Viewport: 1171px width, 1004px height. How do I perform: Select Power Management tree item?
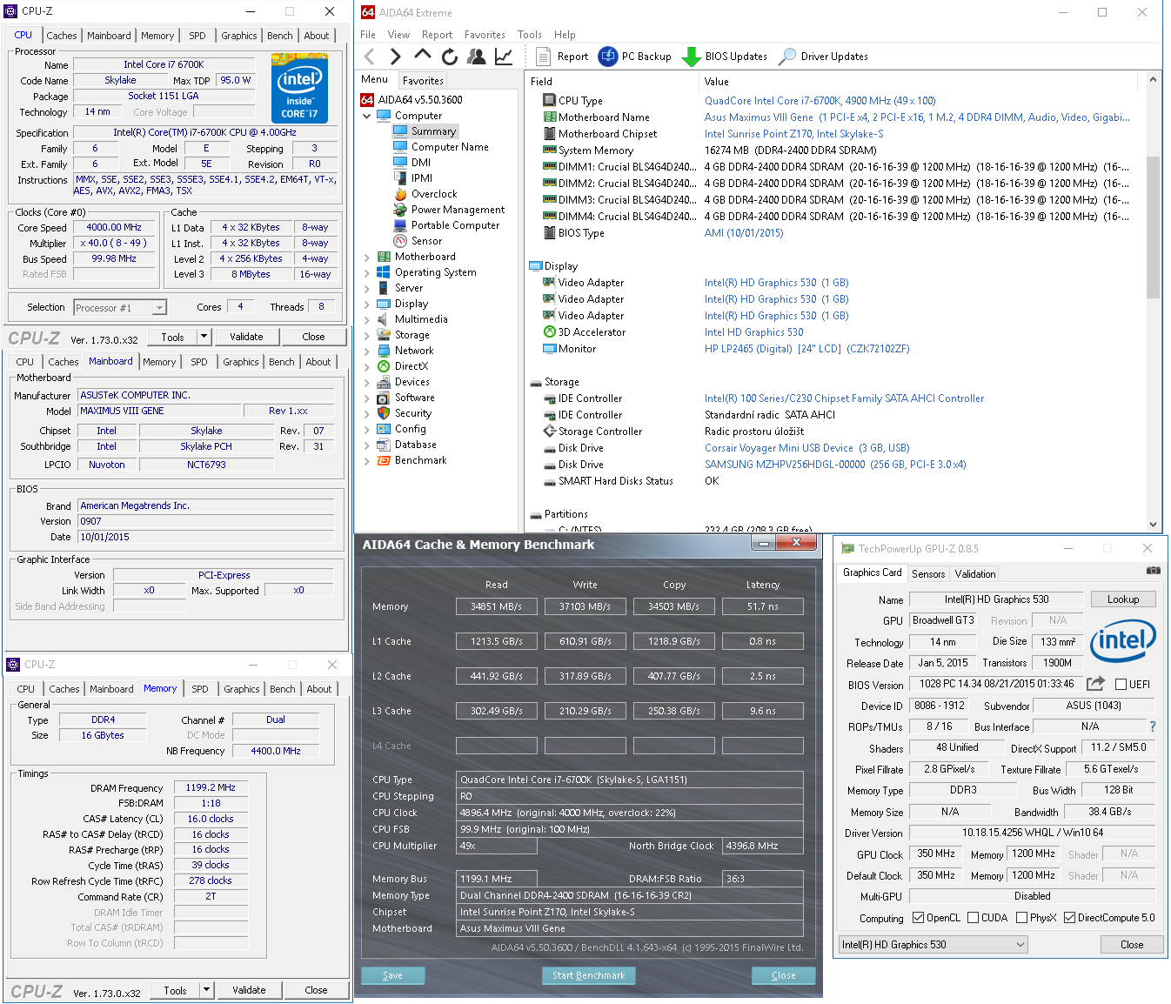click(x=449, y=210)
